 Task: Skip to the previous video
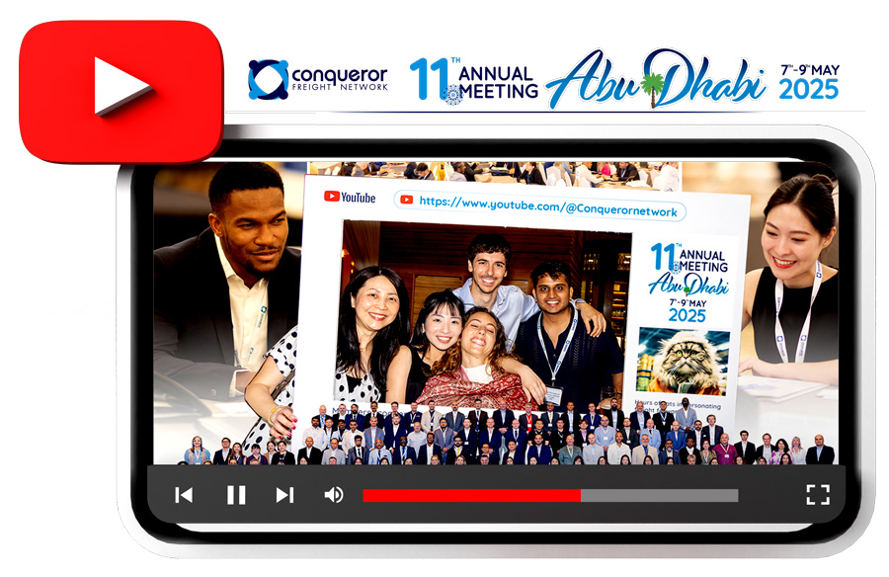[184, 495]
